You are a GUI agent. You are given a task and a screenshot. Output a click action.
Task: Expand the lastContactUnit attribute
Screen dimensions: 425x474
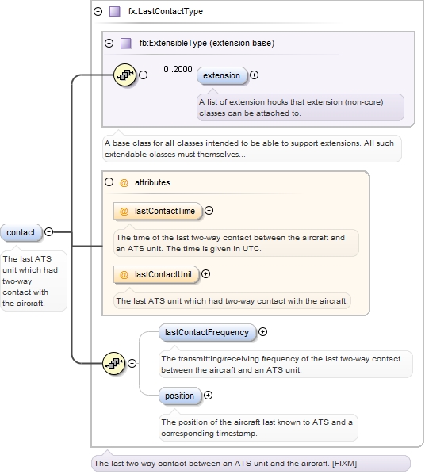pos(205,274)
